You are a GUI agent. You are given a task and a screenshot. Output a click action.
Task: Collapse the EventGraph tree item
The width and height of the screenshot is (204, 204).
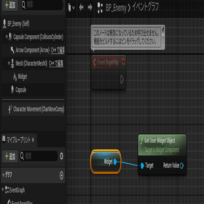(x=3, y=189)
